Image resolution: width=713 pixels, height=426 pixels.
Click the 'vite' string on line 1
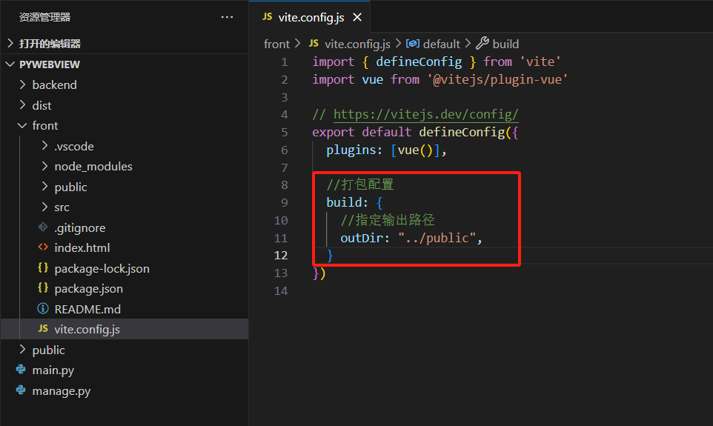click(540, 61)
